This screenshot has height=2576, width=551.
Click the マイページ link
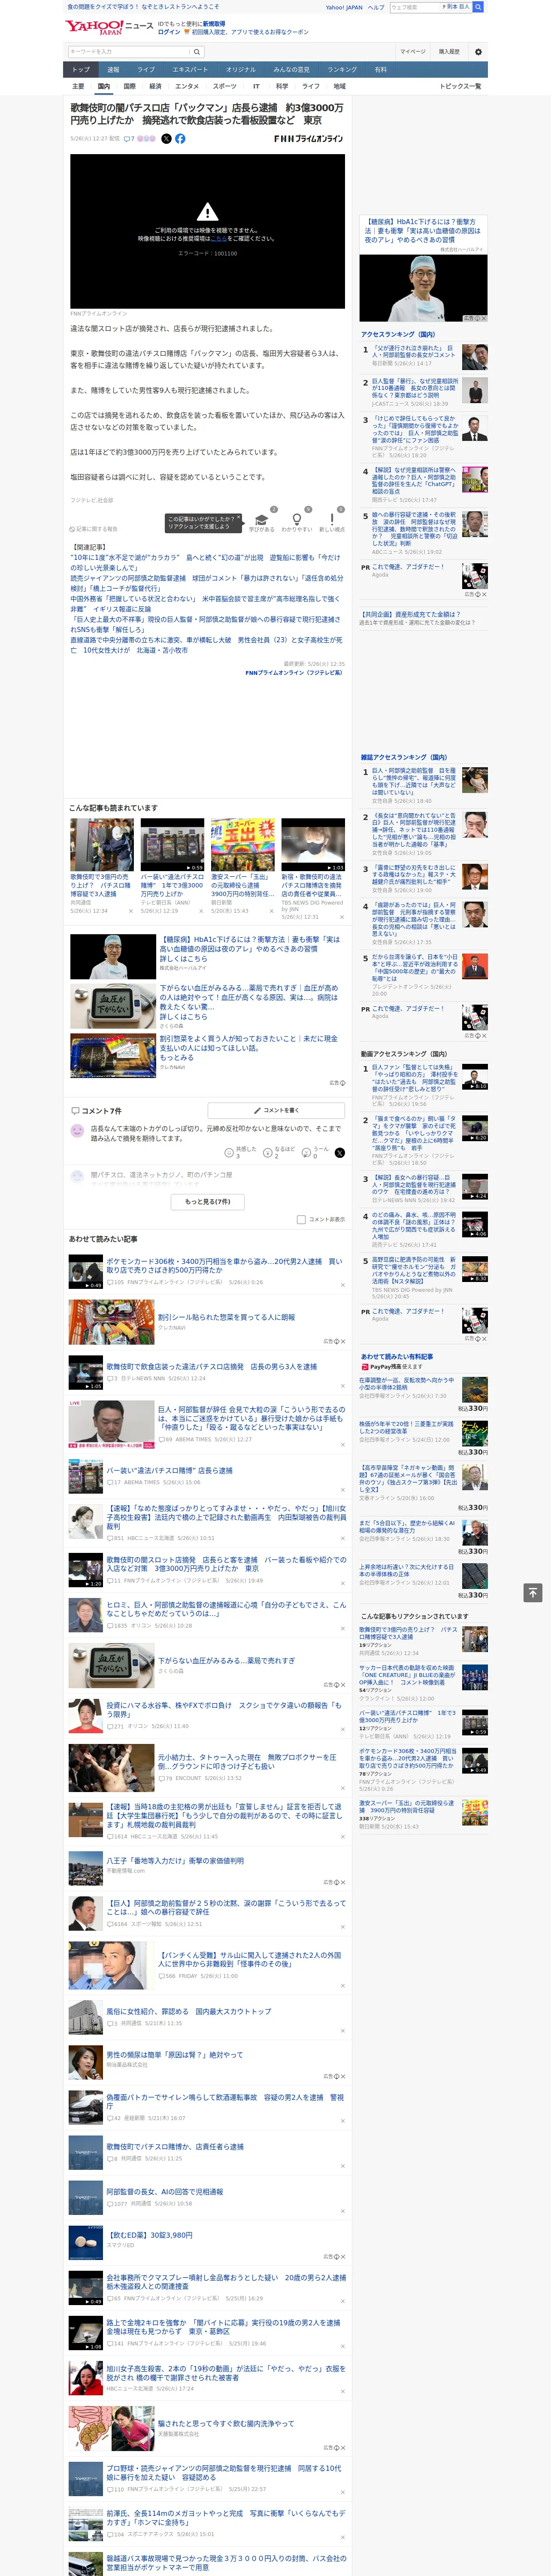(412, 52)
